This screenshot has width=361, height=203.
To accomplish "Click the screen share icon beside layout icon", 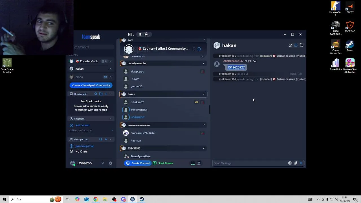I will (x=199, y=163).
